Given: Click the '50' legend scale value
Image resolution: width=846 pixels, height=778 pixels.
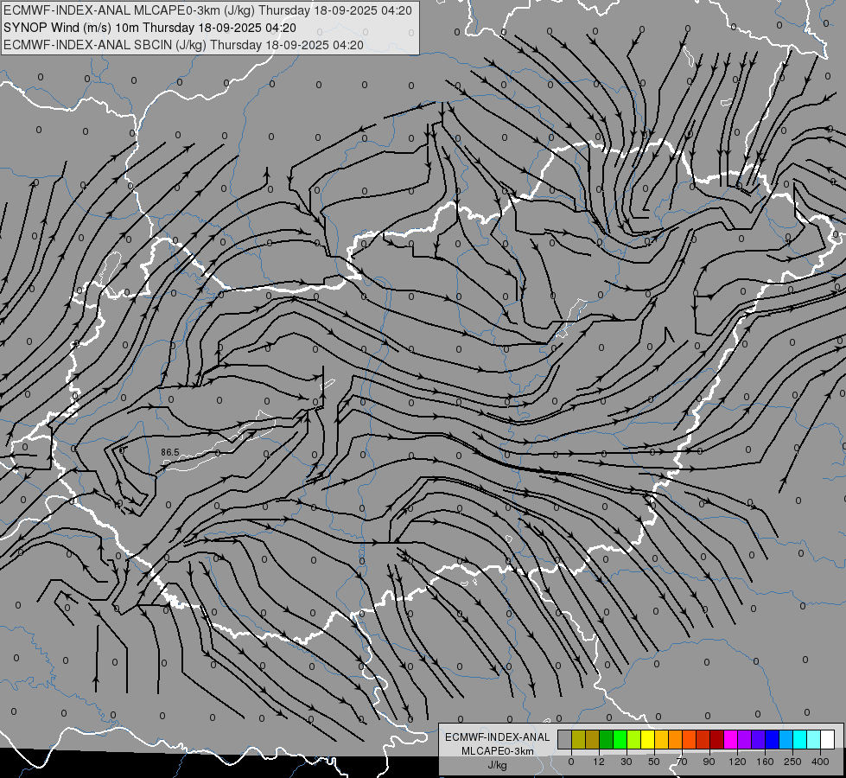Looking at the screenshot, I should click(x=654, y=762).
